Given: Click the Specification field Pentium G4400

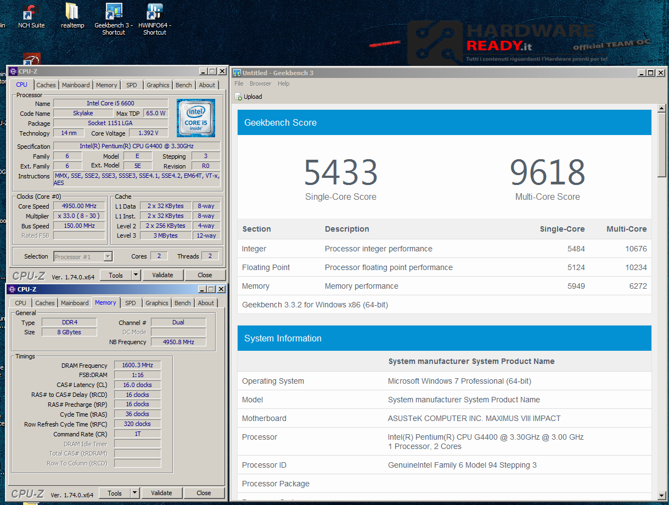Looking at the screenshot, I should tap(137, 146).
